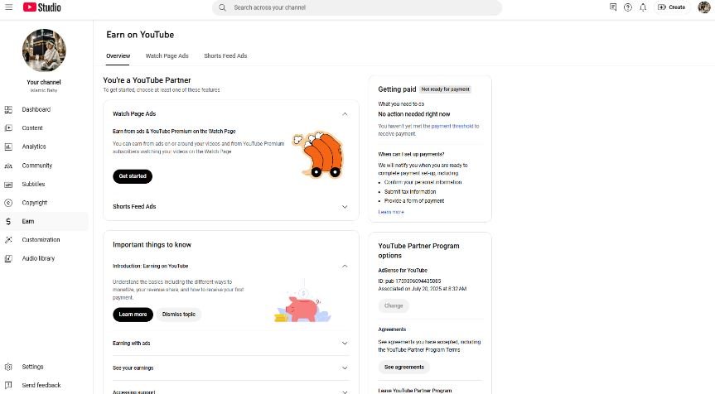Image resolution: width=715 pixels, height=394 pixels.
Task: Open the hamburger menu
Action: pyautogui.click(x=8, y=7)
